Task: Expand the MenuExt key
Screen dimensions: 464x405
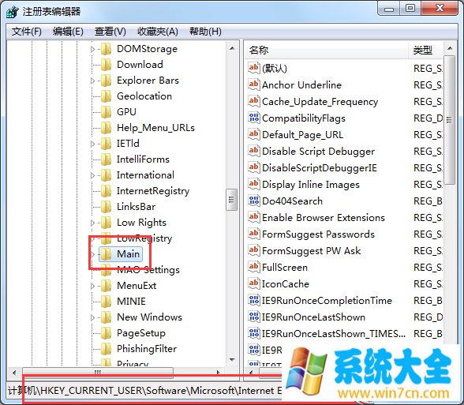Action: 92,286
